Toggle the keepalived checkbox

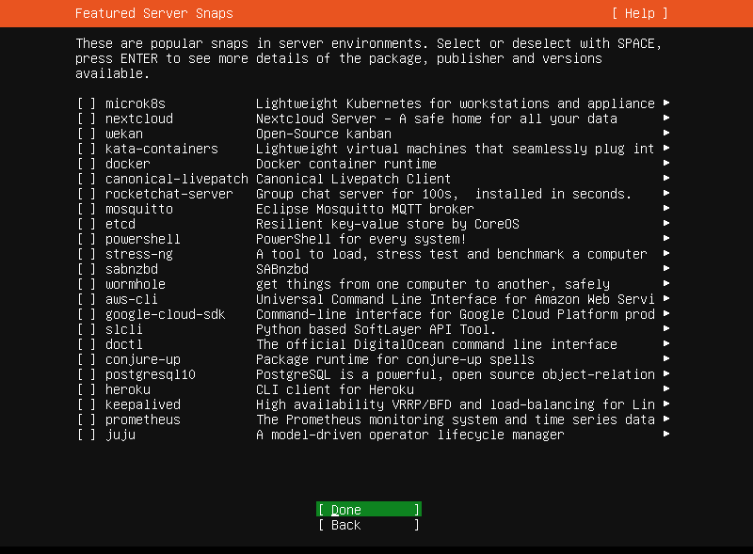(x=87, y=404)
